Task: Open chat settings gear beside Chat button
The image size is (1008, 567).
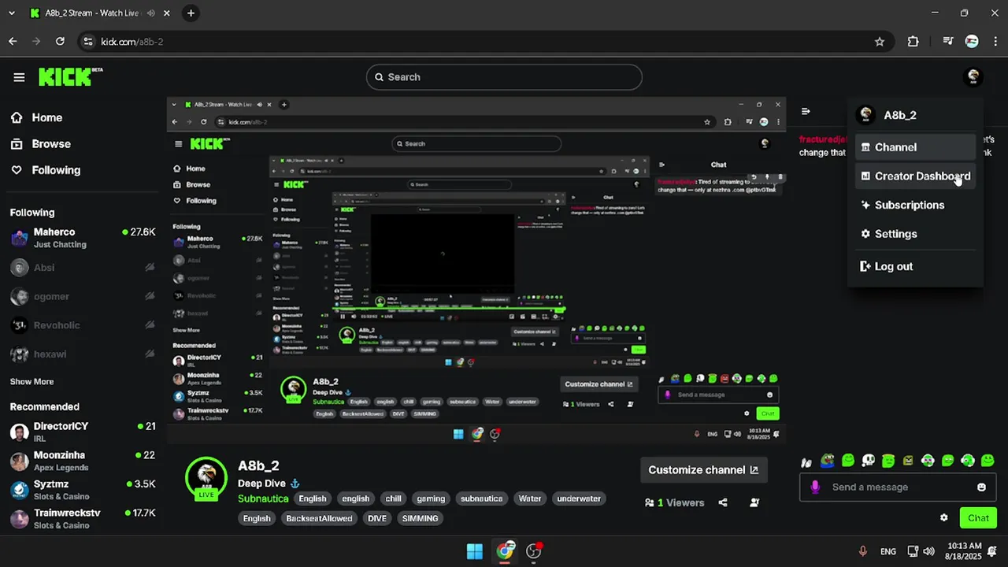Action: pyautogui.click(x=943, y=517)
